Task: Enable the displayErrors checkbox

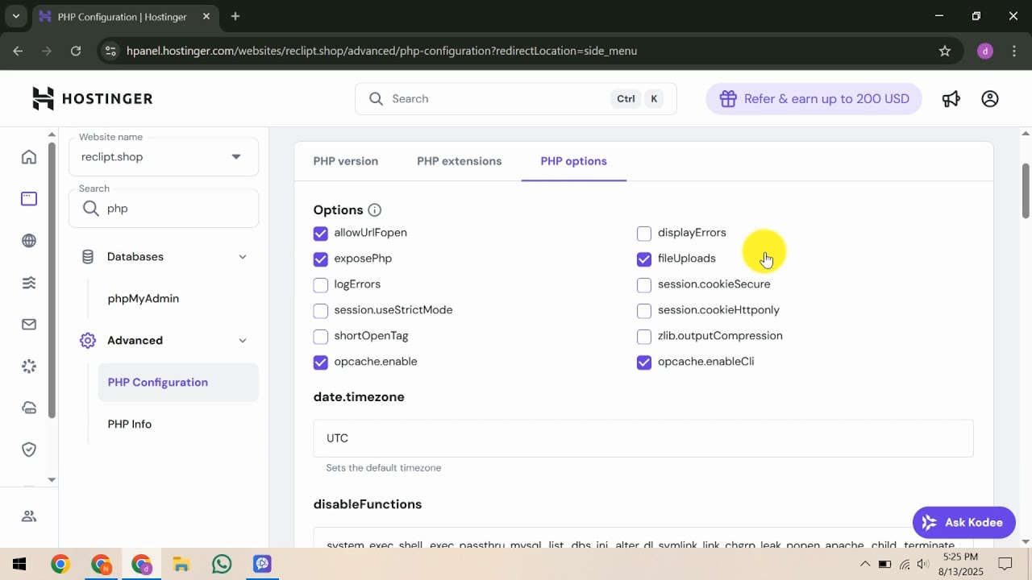Action: click(644, 234)
